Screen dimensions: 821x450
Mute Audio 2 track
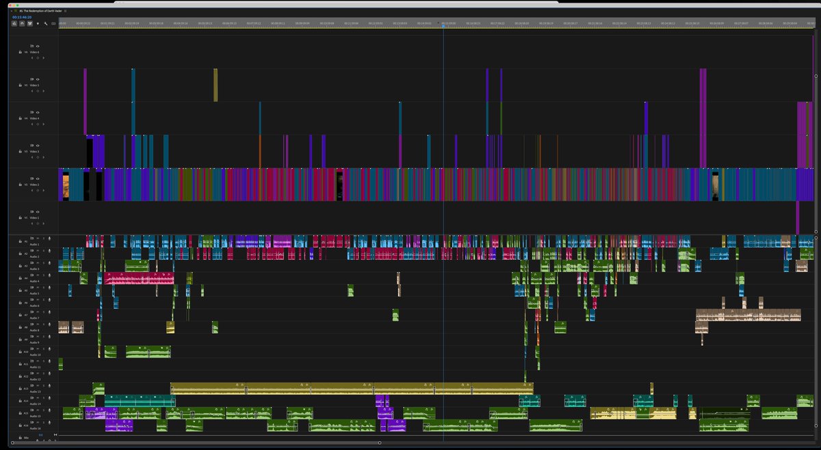point(38,250)
